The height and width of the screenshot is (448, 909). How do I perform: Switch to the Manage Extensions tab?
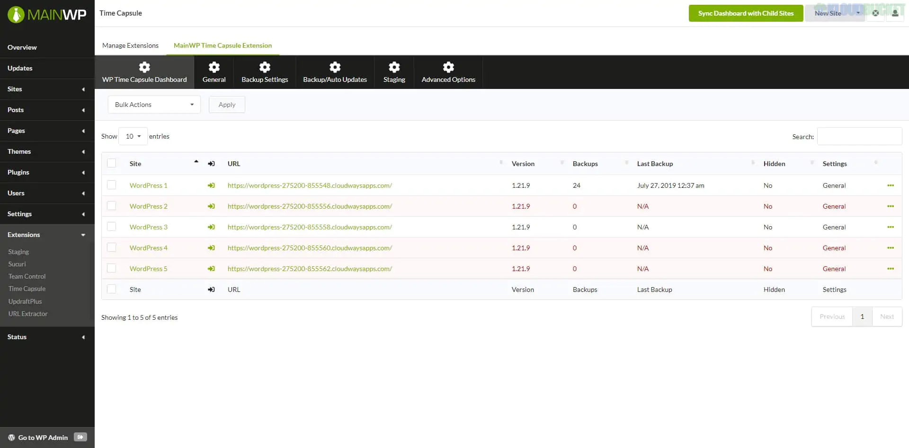130,45
